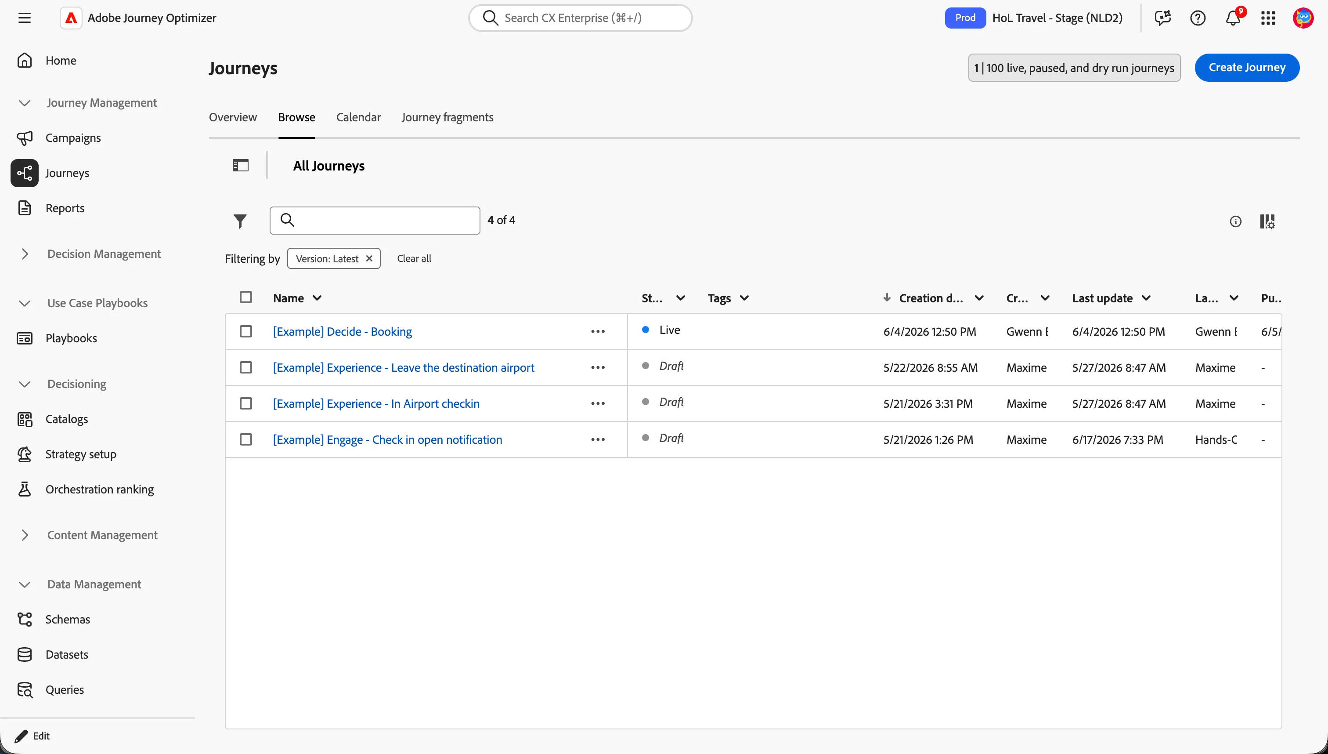This screenshot has height=754, width=1328.
Task: Open the Name column sort dropdown
Action: tap(317, 298)
